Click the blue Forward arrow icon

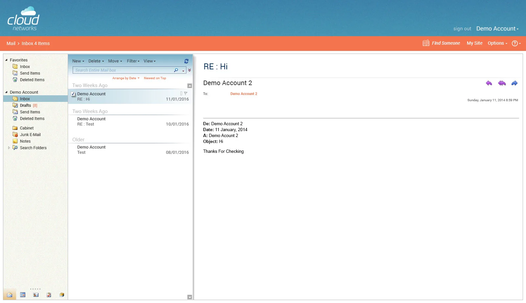[514, 83]
